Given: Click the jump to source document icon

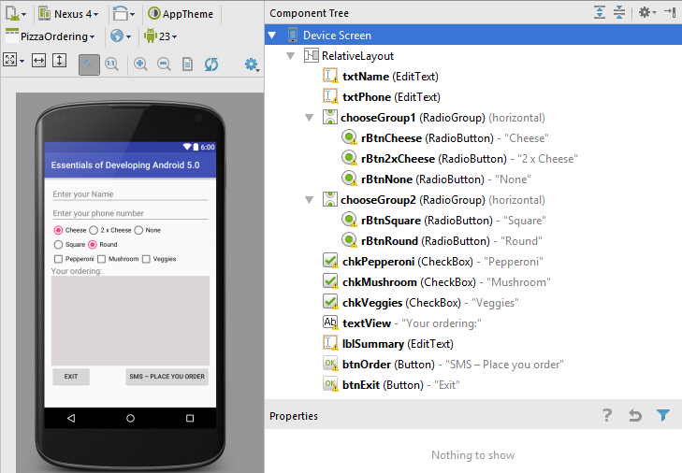Looking at the screenshot, I should [187, 64].
